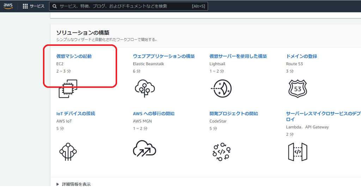Click the Lambda API Gateway icon
This screenshot has width=361, height=191.
298,152
